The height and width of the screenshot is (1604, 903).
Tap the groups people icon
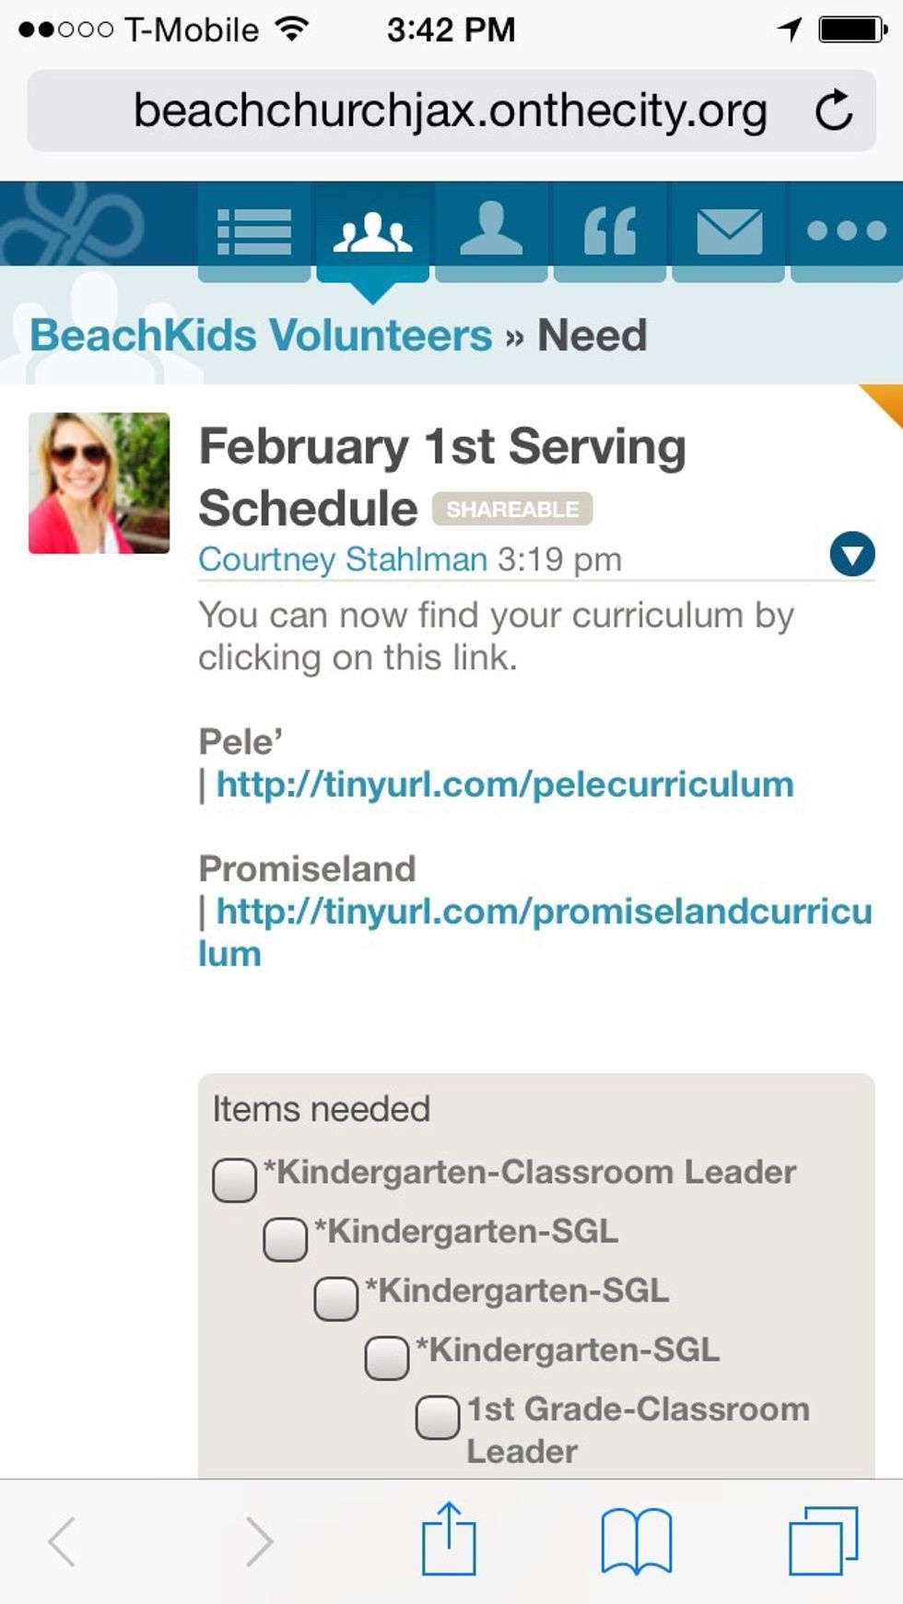(372, 230)
